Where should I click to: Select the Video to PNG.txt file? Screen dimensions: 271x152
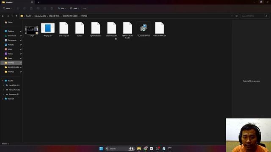(160, 29)
